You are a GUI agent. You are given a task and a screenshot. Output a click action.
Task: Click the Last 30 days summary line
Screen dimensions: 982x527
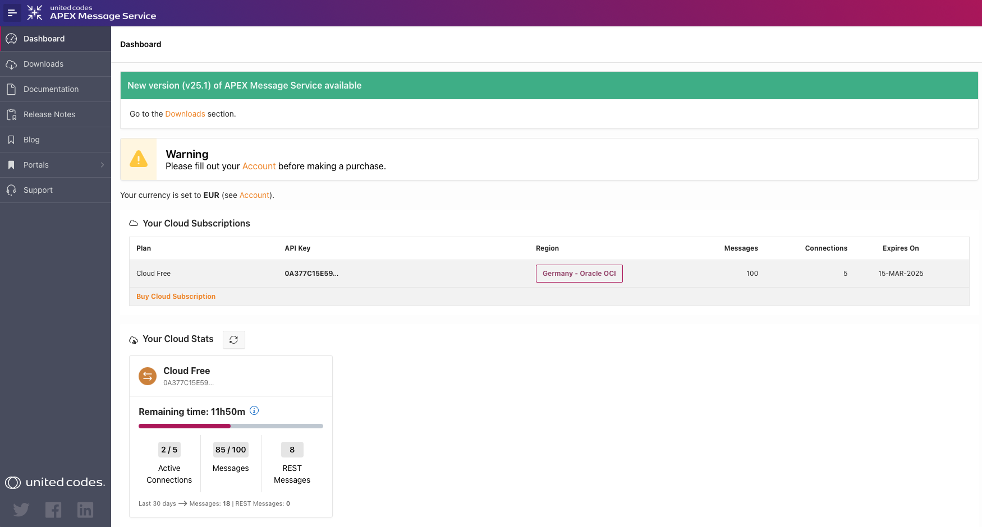(214, 503)
